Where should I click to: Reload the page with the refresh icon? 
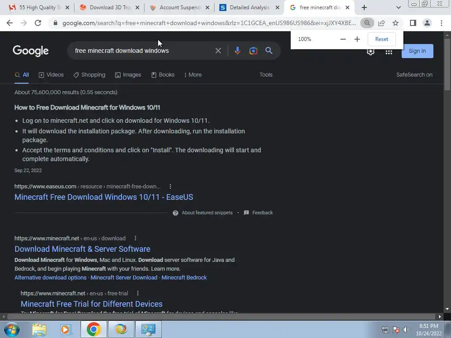[38, 23]
